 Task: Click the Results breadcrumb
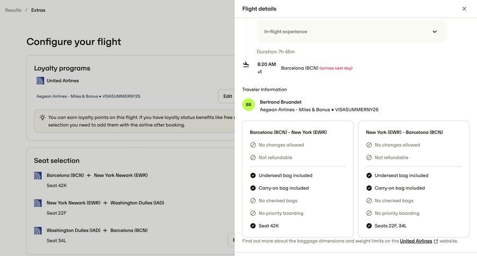point(13,10)
